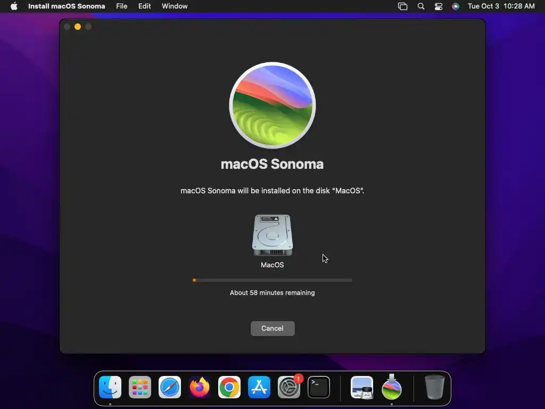Viewport: 545px width, 409px height.
Task: Launch Siri from the menu bar
Action: 456,6
